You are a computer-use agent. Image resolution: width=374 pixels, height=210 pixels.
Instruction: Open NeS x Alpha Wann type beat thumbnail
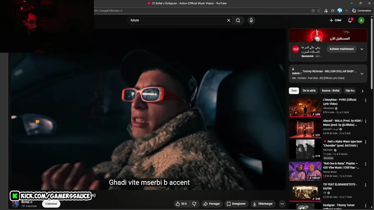[305, 149]
